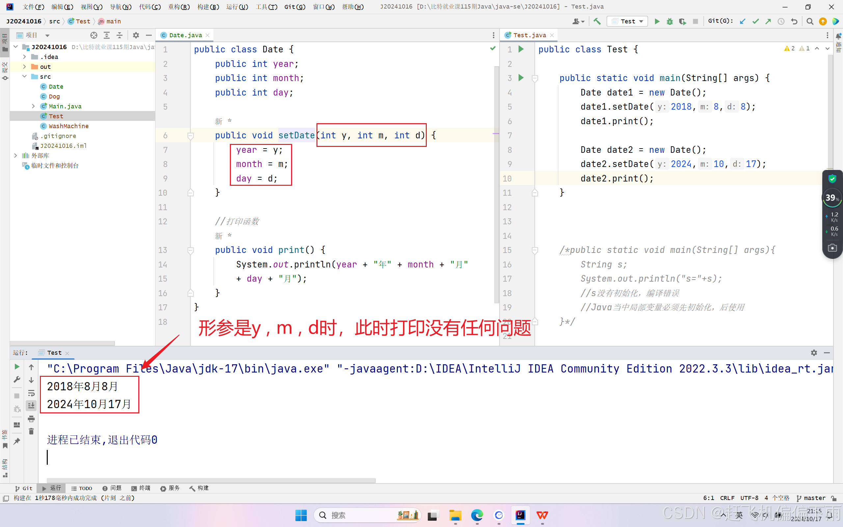Click the run console horizontal scrollbar
Viewport: 843px width, 527px height.
point(211,481)
